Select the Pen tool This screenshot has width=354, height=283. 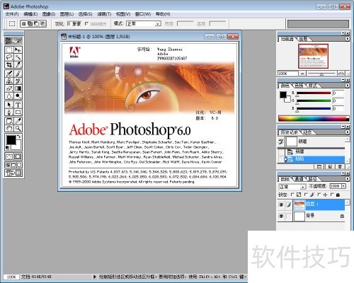9,112
